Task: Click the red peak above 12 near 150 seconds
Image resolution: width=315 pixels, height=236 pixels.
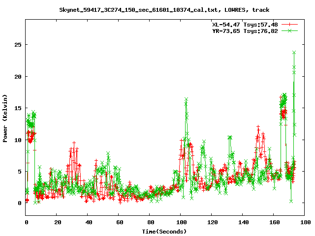Action: (258, 127)
